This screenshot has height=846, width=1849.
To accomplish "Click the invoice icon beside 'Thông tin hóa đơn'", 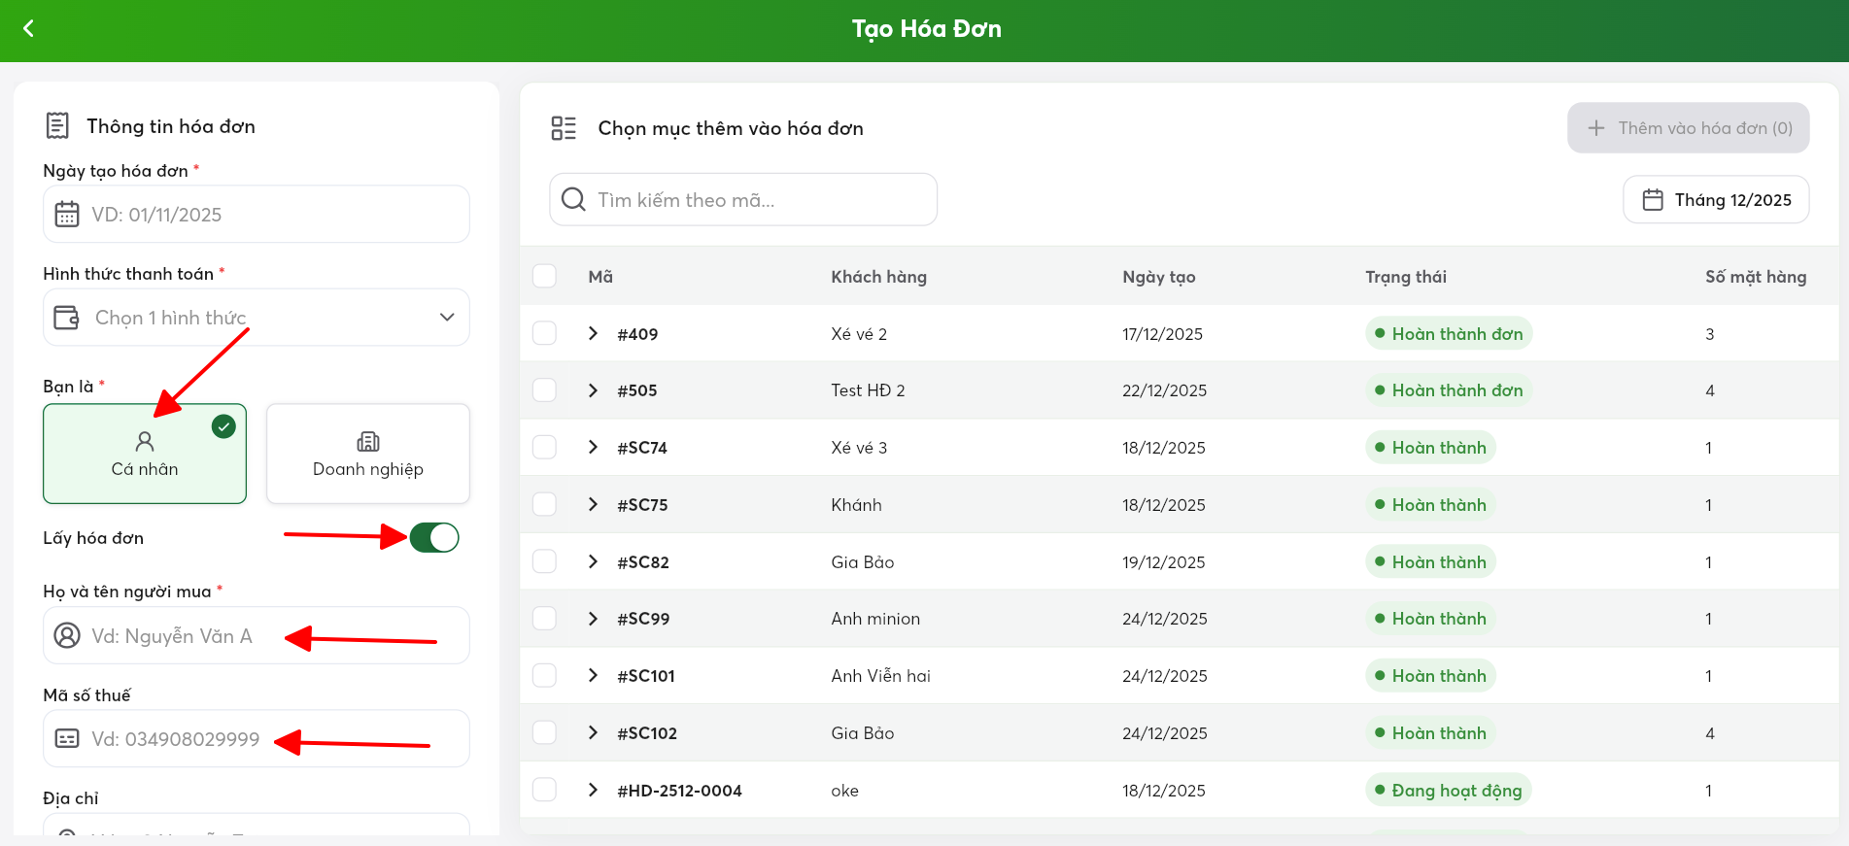I will [58, 125].
